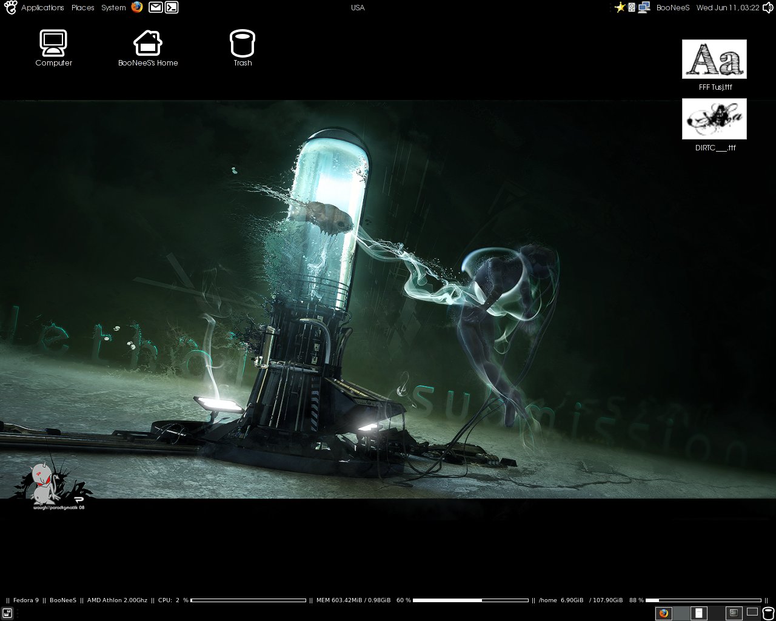776x621 pixels.
Task: Open the volume speaker icon
Action: (x=768, y=7)
